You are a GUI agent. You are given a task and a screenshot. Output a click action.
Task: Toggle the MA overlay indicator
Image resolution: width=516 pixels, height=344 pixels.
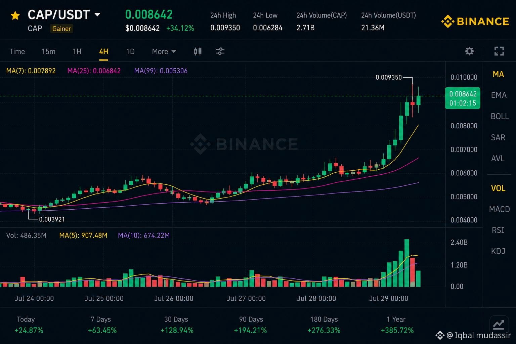498,74
